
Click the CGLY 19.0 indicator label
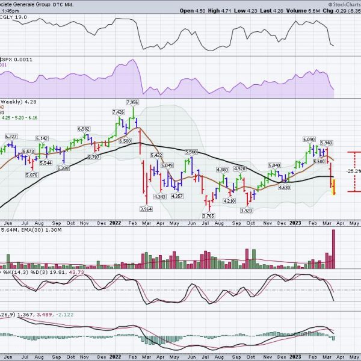[13, 17]
